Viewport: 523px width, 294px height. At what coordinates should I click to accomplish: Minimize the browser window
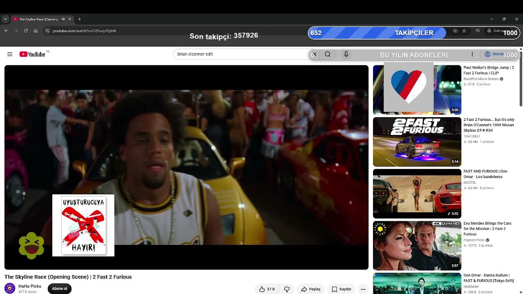pyautogui.click(x=492, y=19)
